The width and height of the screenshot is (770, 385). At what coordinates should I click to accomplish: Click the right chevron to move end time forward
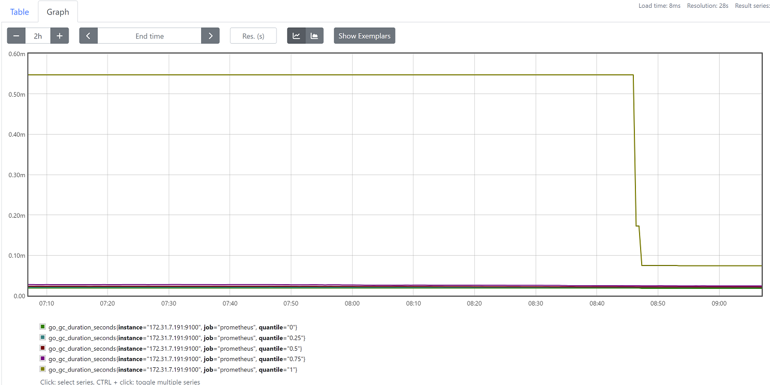(210, 36)
